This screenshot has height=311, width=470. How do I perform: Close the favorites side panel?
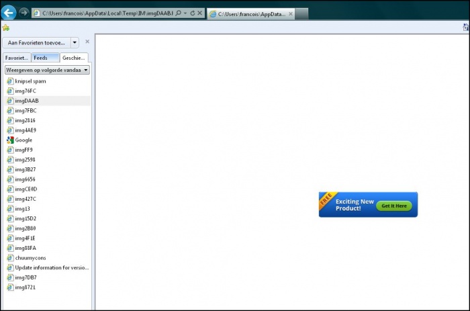coord(87,42)
